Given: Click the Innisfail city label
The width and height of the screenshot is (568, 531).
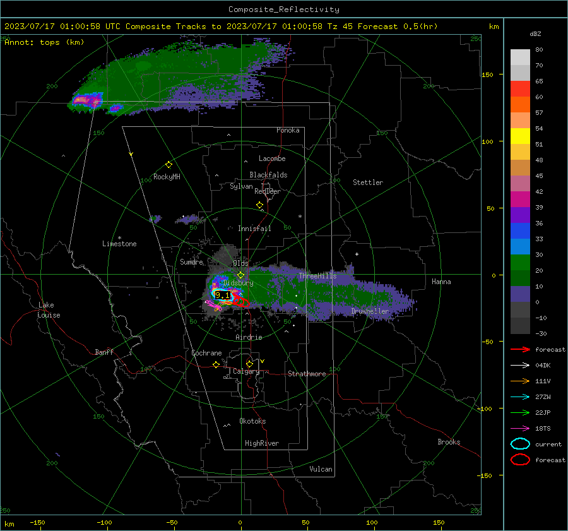Looking at the screenshot, I should coord(254,229).
